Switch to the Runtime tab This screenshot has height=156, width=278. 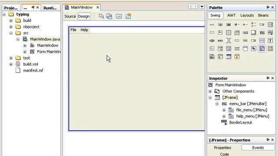(50, 8)
